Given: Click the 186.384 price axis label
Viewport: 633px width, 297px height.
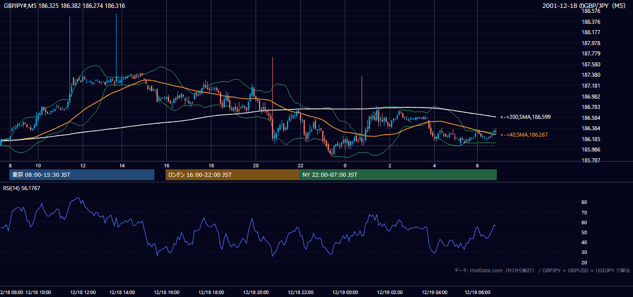Looking at the screenshot, I should (x=590, y=128).
